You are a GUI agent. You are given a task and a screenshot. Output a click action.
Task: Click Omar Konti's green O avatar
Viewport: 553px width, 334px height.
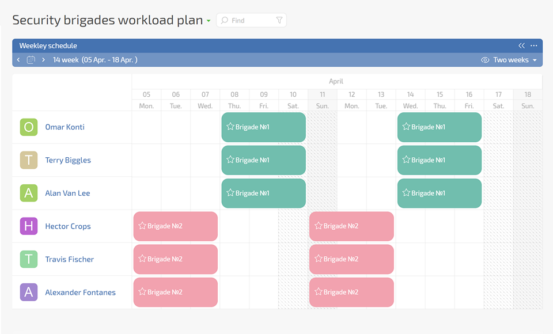pyautogui.click(x=29, y=127)
